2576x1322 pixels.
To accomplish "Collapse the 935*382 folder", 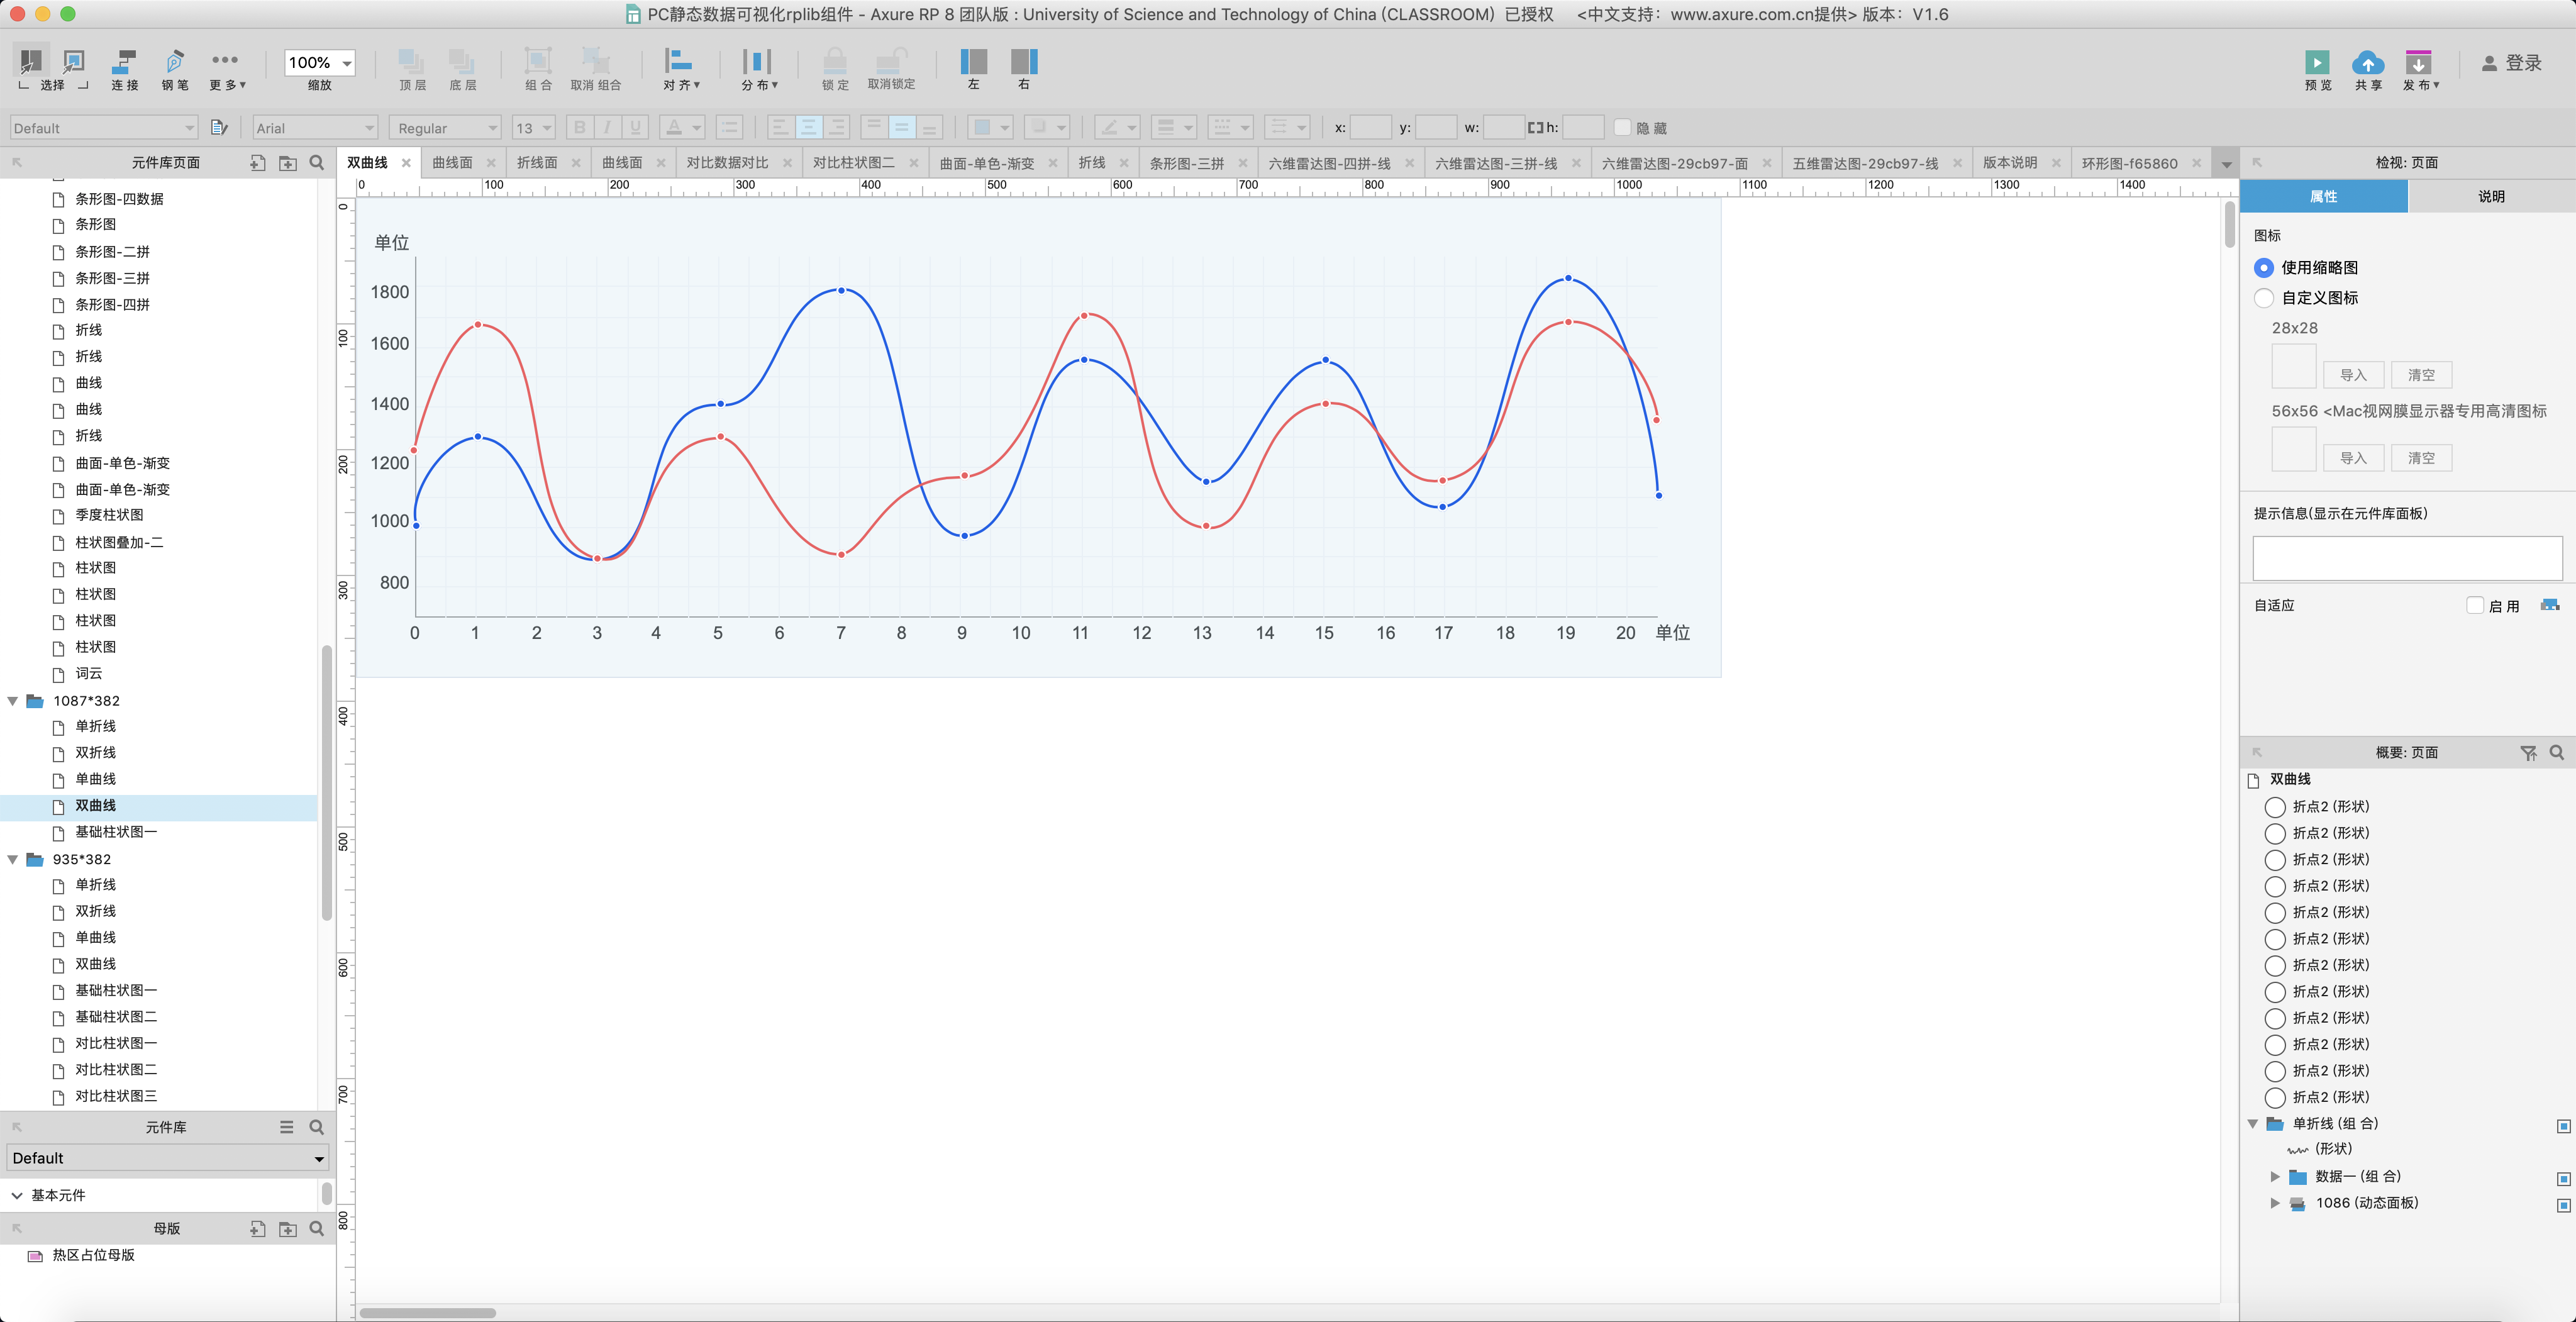I will coord(13,859).
